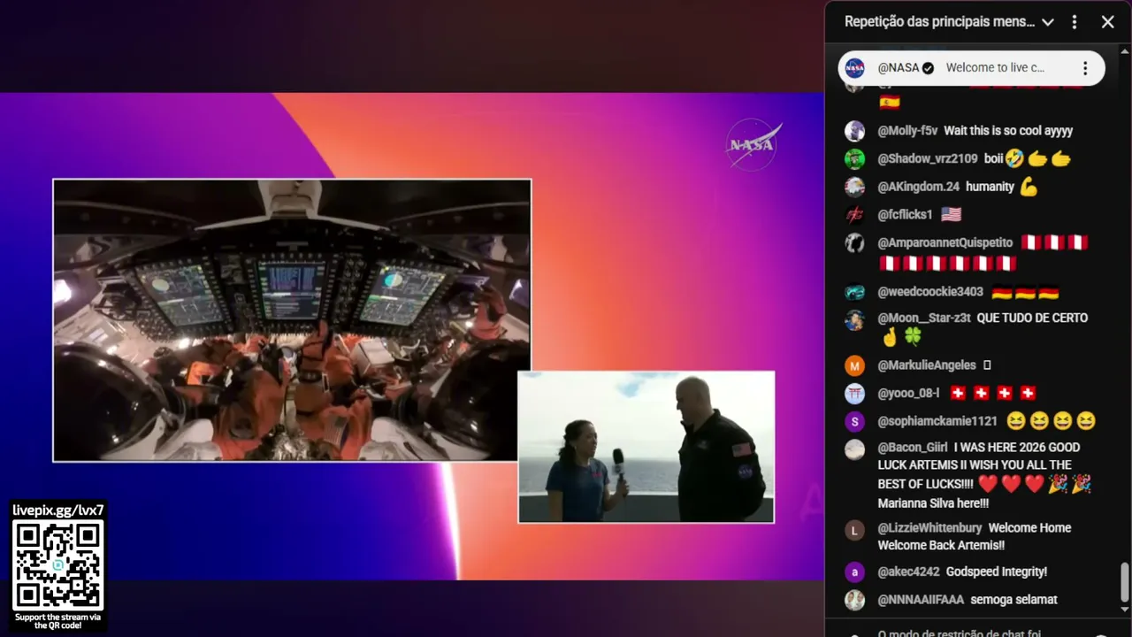The image size is (1132, 637).
Task: Click @Bacon_Giirl's profile avatar
Action: point(854,449)
